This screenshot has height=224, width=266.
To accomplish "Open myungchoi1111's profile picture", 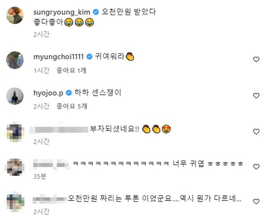I will (x=15, y=60).
